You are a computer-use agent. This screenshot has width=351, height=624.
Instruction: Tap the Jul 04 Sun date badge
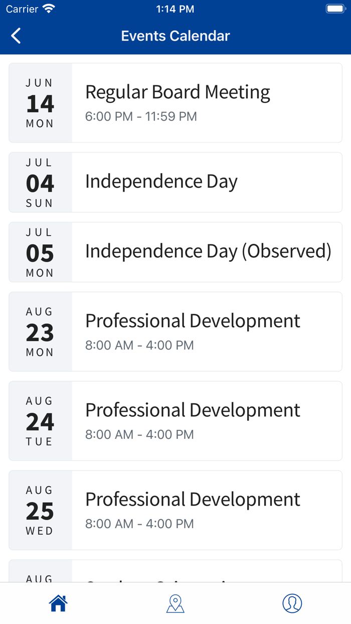point(40,183)
